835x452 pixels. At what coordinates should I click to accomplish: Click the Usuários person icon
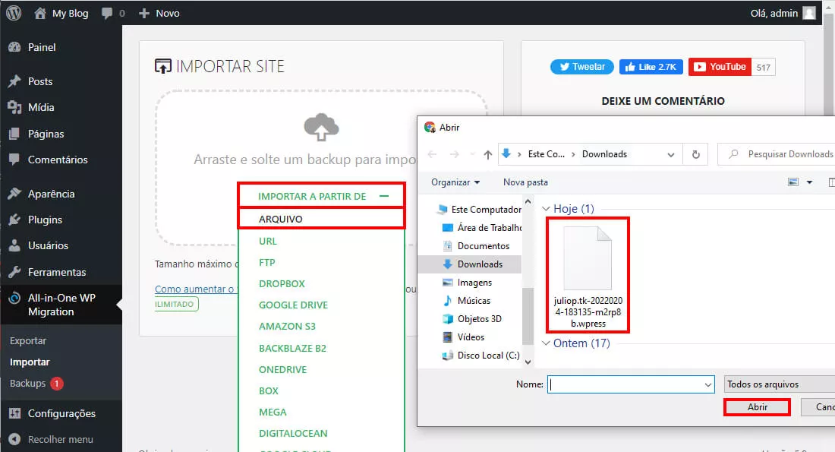coord(14,245)
